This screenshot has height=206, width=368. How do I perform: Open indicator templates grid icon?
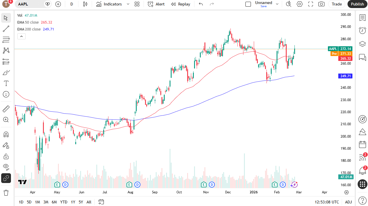[x=137, y=4]
